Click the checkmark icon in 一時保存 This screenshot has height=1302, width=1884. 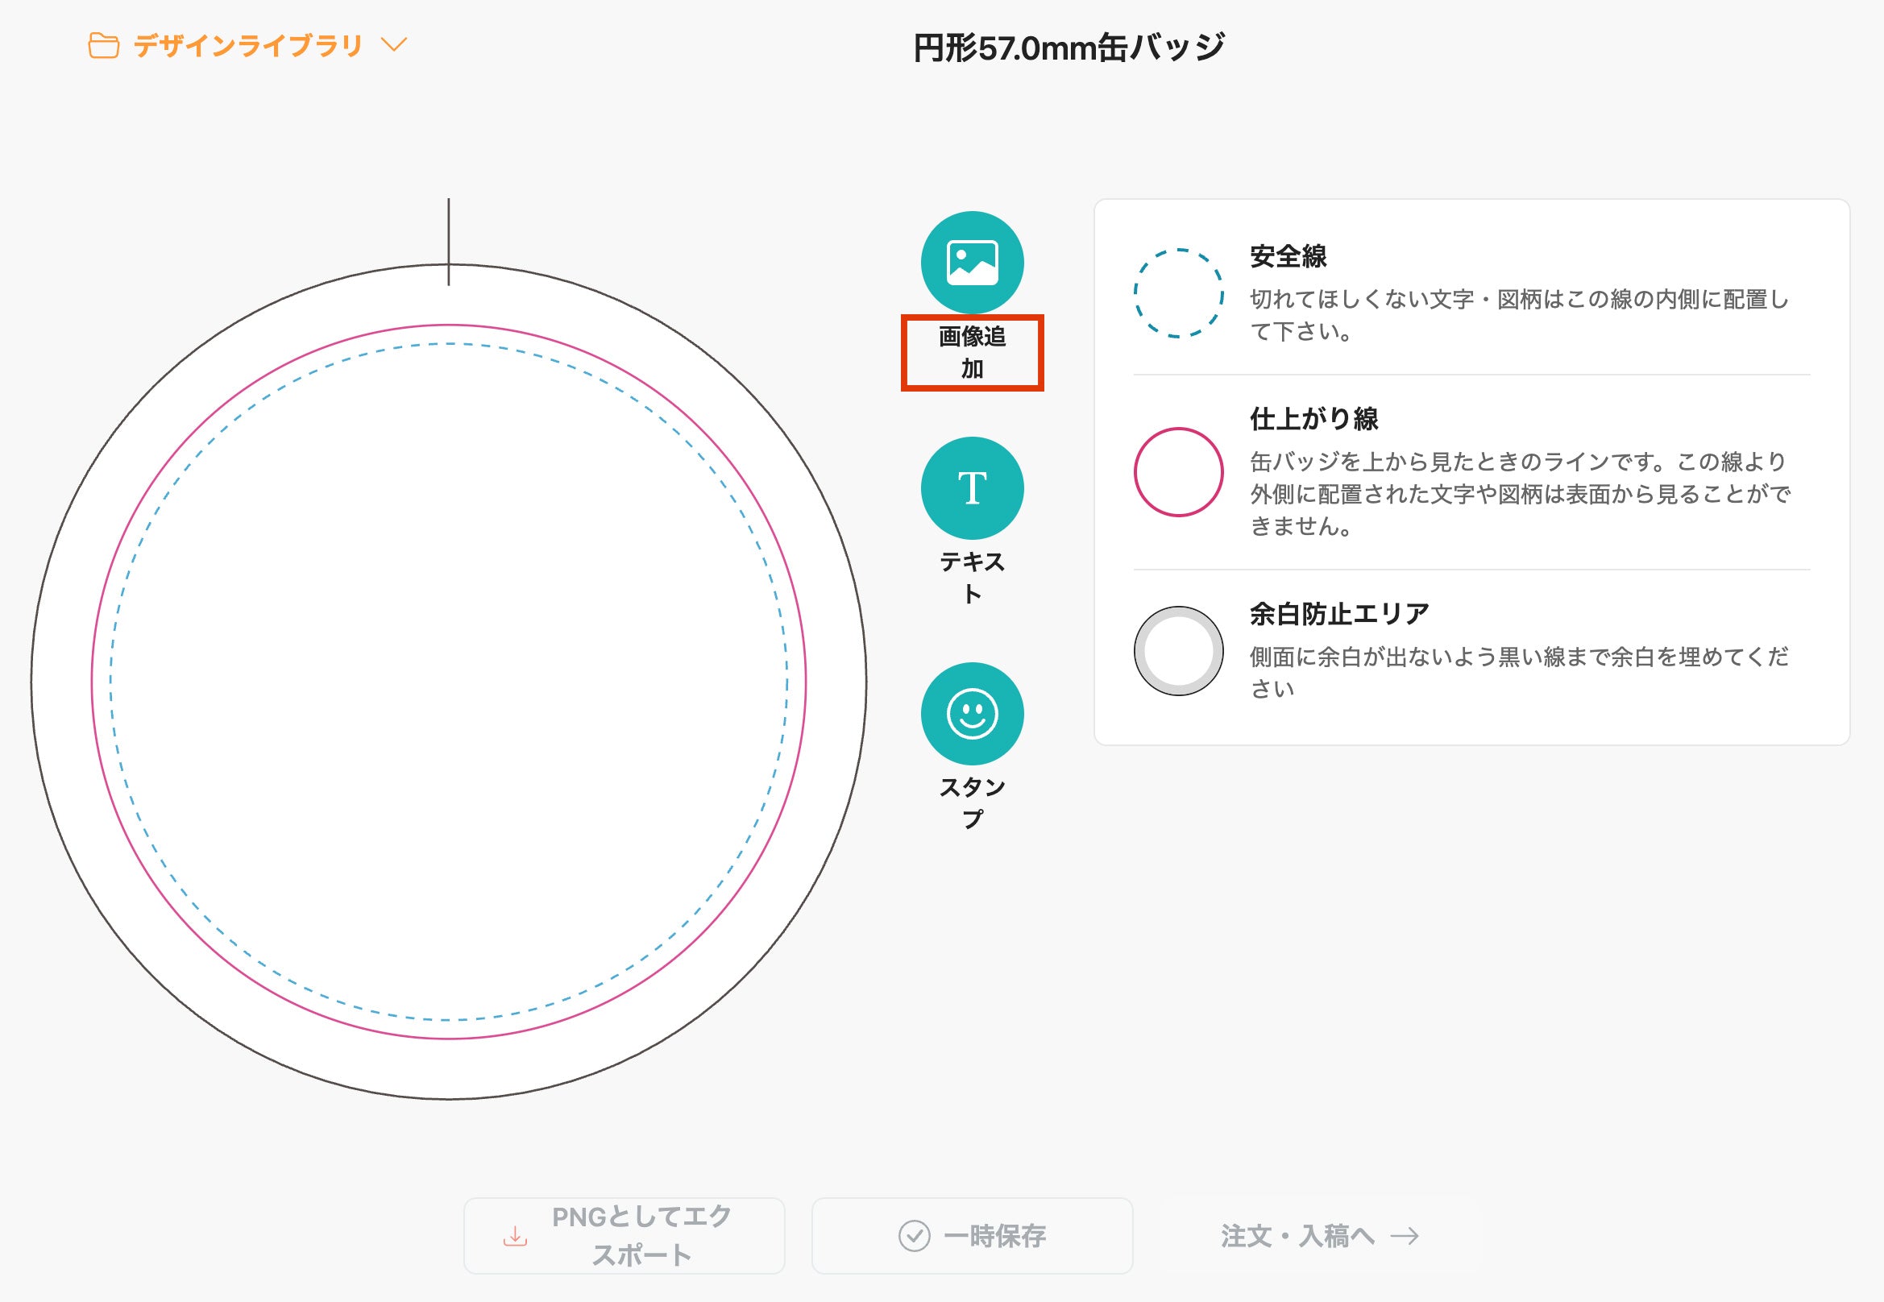pyautogui.click(x=914, y=1236)
